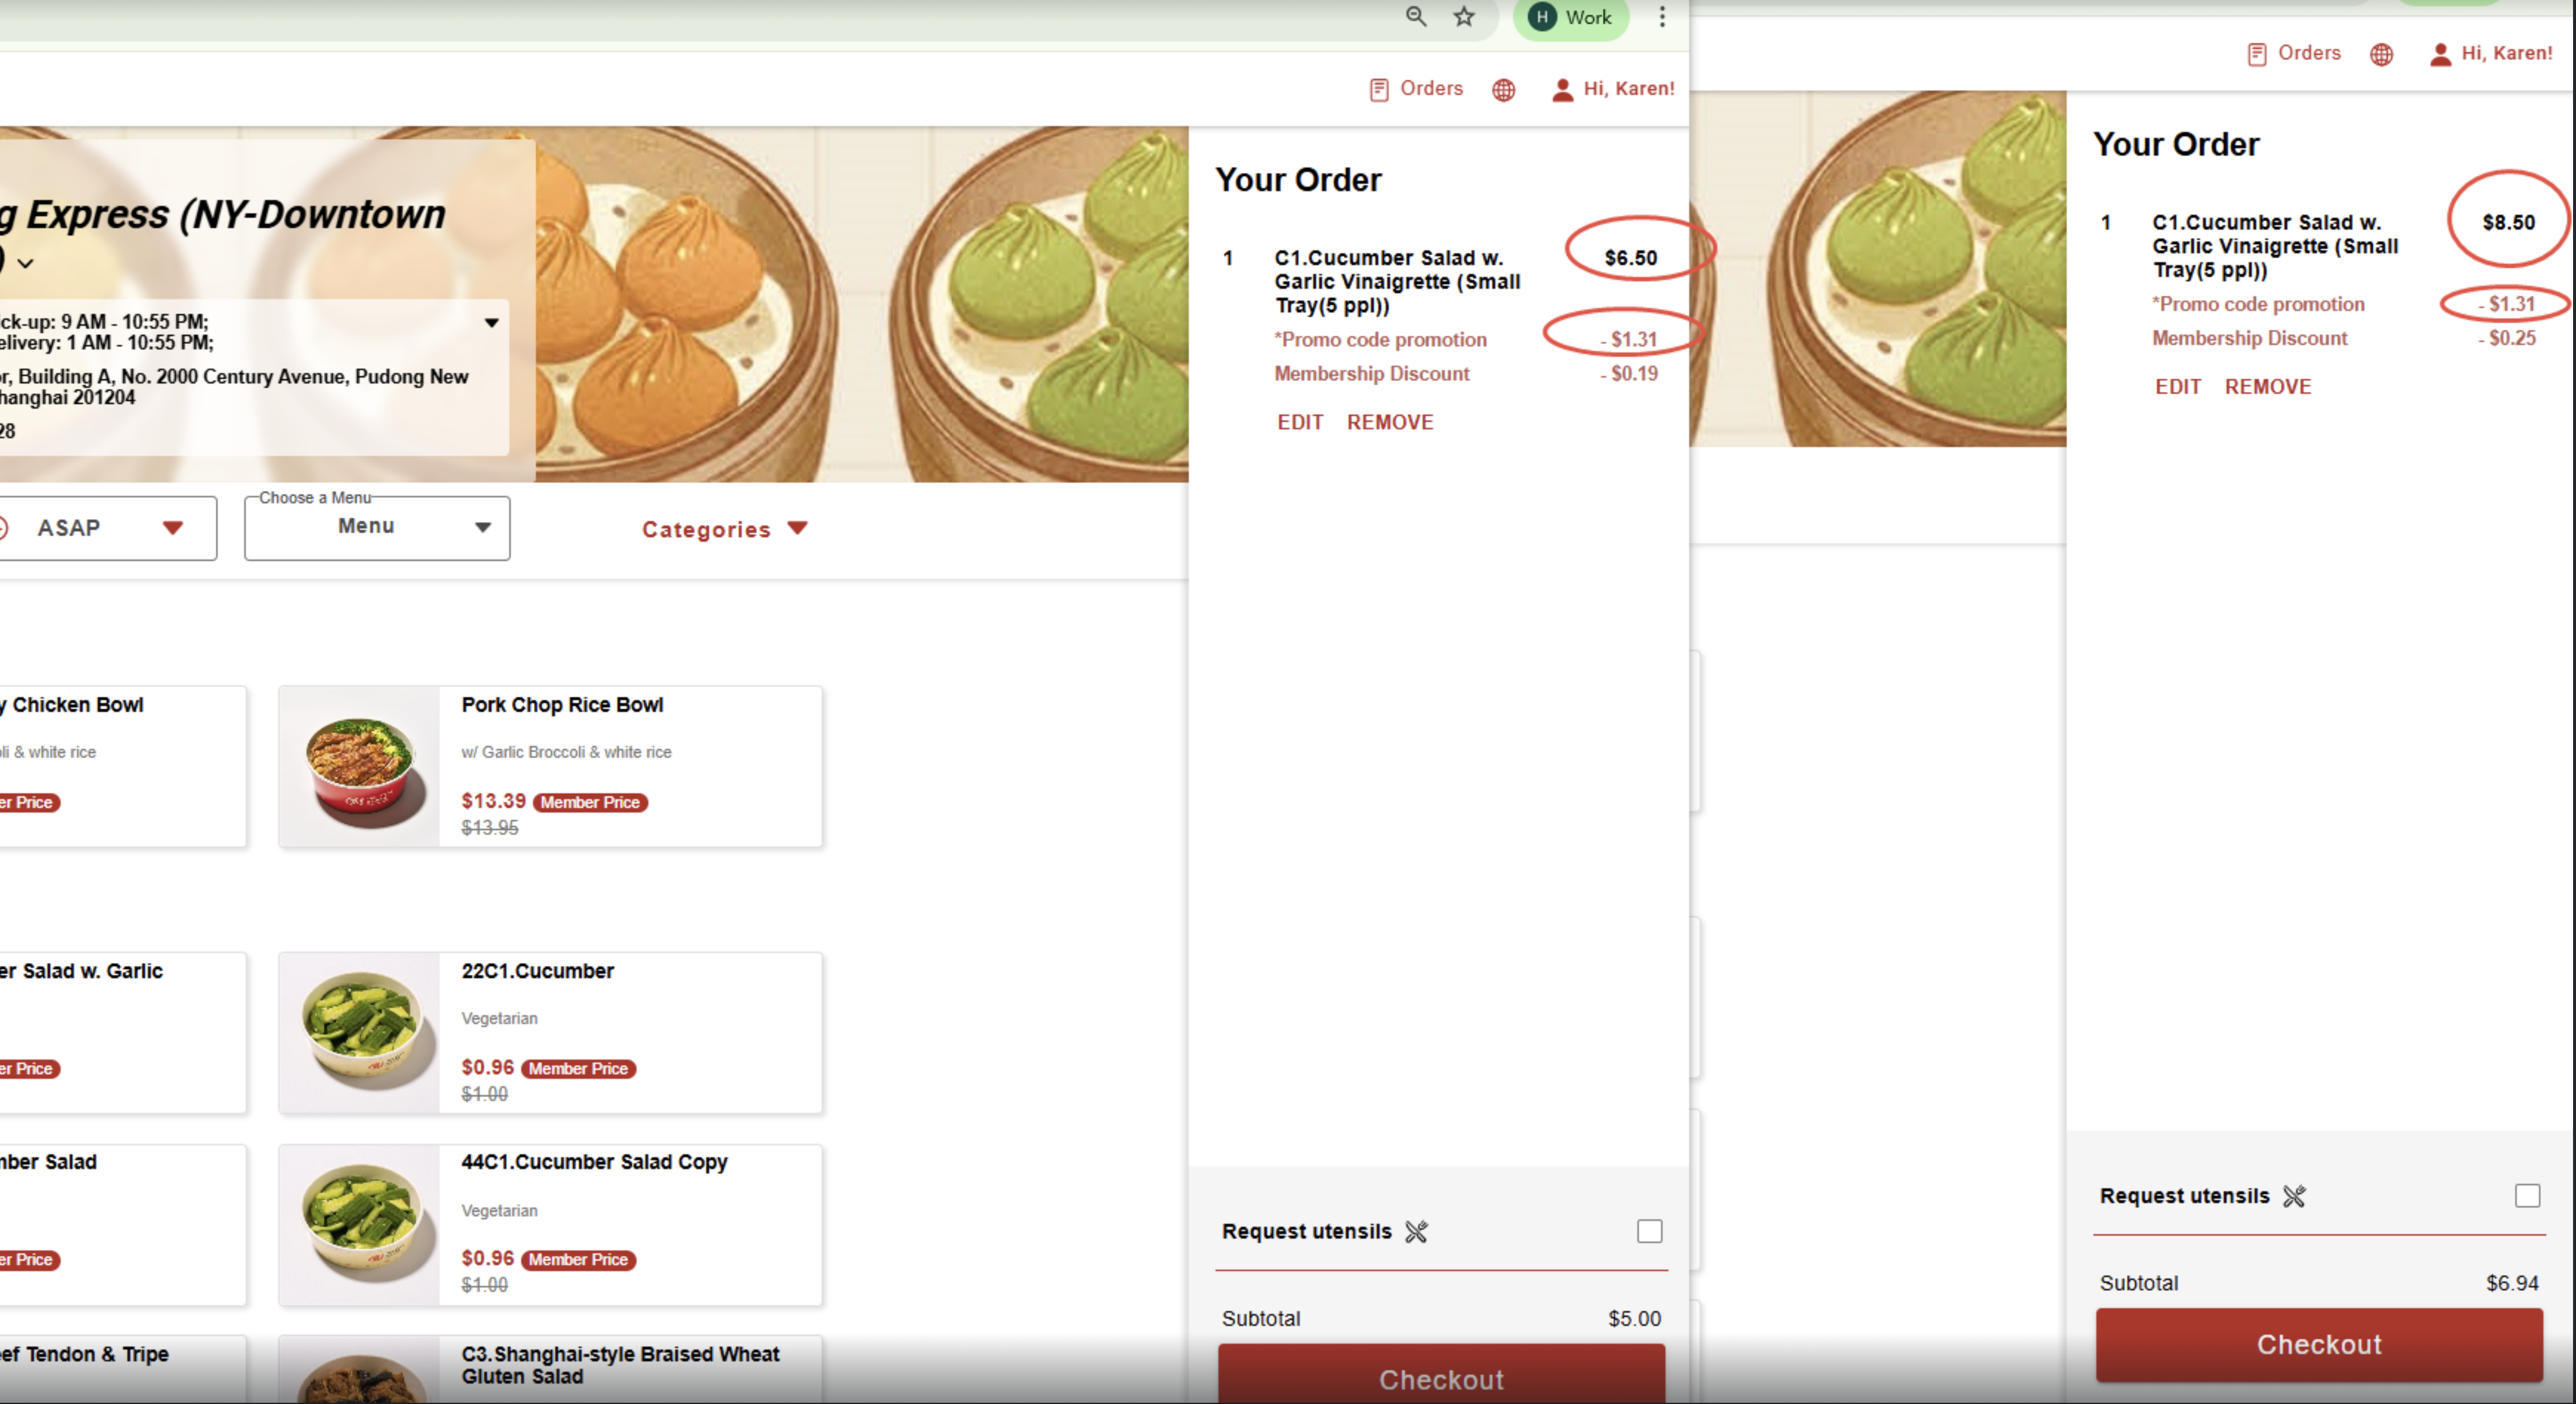Click the utensils icon in the left window
The width and height of the screenshot is (2576, 1404).
point(1416,1232)
